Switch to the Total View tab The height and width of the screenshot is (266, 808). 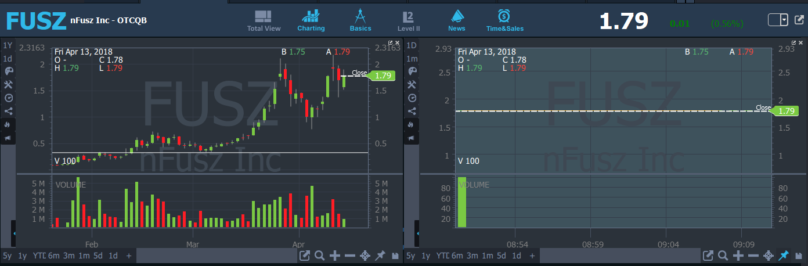click(264, 20)
